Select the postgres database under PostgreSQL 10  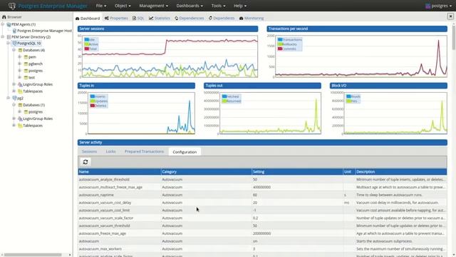click(x=36, y=71)
